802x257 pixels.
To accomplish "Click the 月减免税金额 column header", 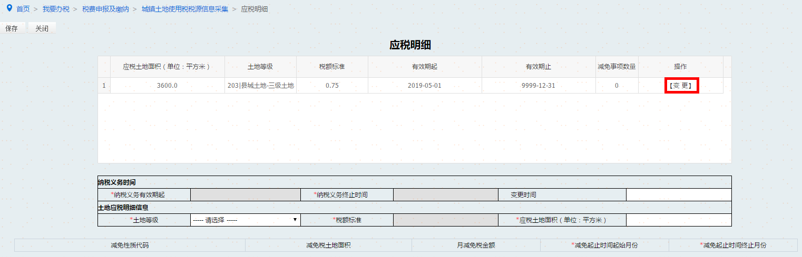I will [476, 245].
